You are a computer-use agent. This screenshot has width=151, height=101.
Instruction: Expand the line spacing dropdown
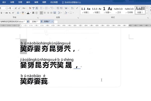61,13
